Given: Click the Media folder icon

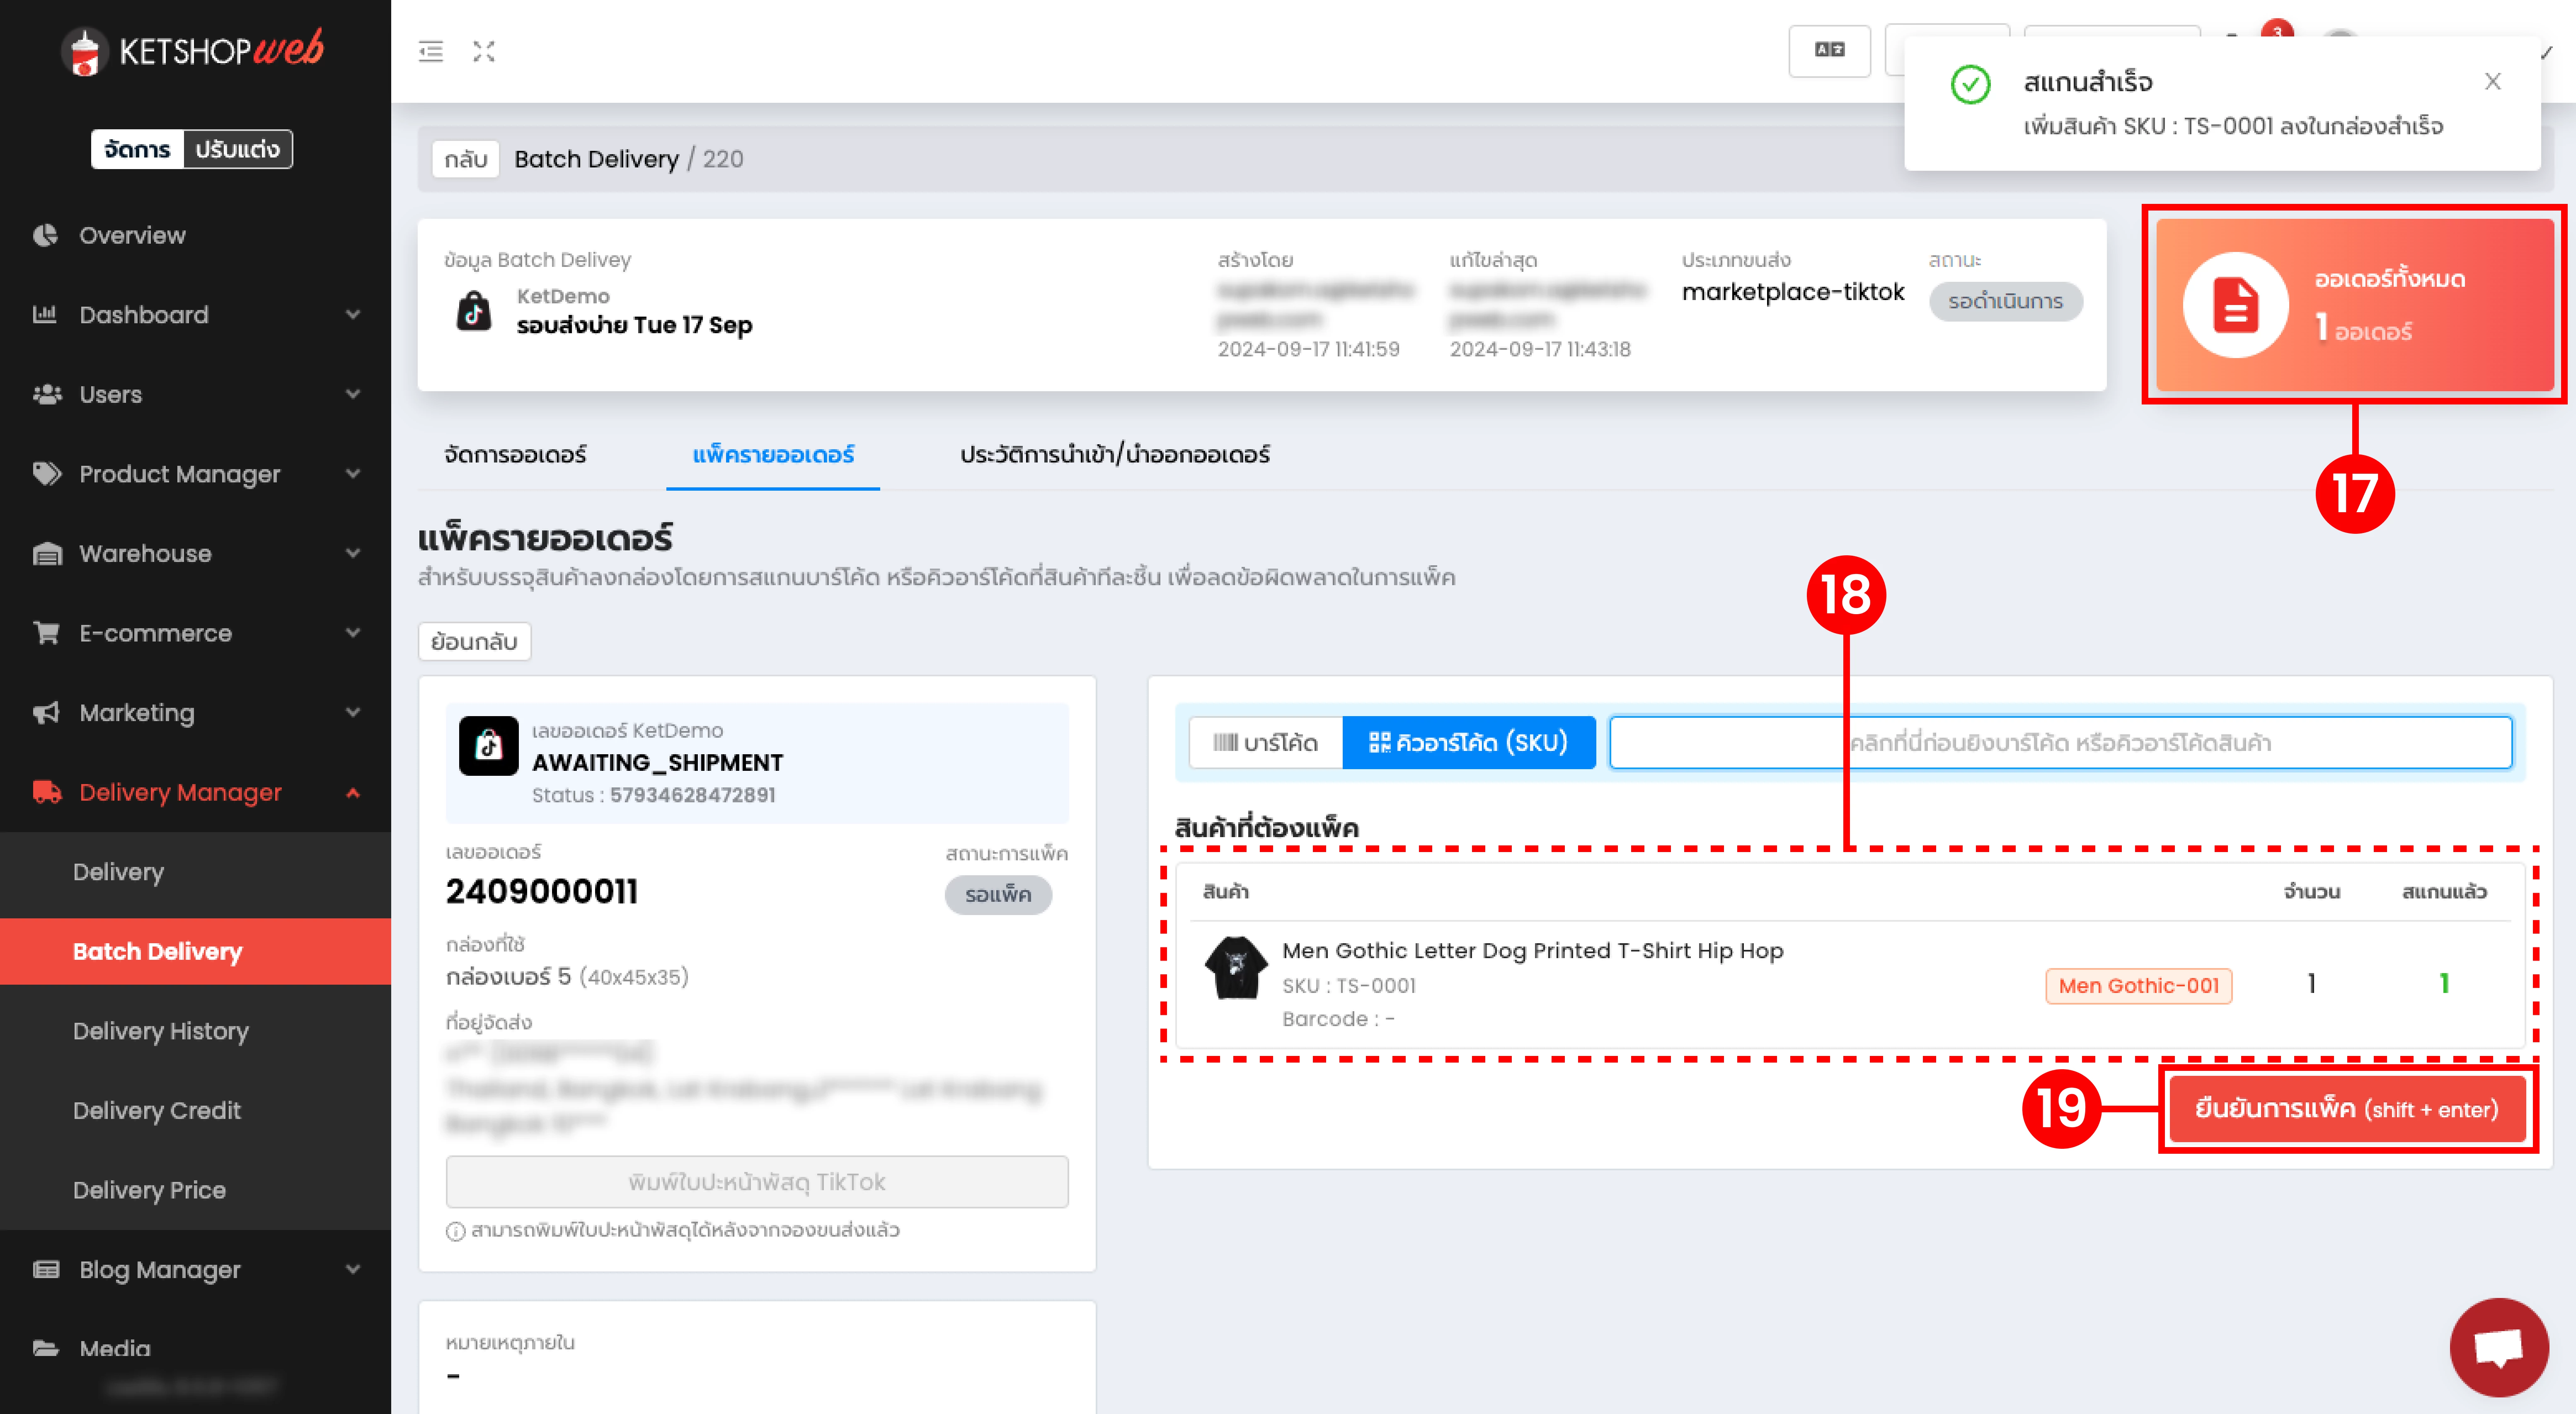Looking at the screenshot, I should pos(46,1348).
